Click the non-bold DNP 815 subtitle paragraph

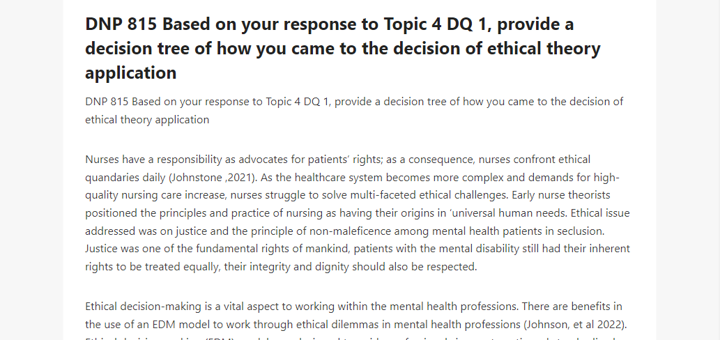pos(353,111)
